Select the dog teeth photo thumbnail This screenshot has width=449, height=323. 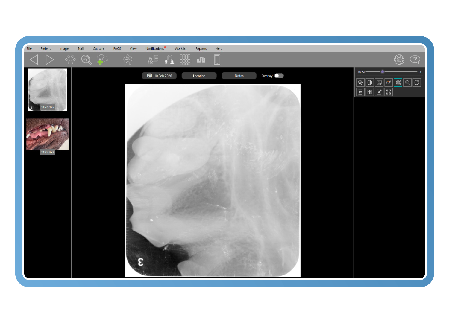48,134
